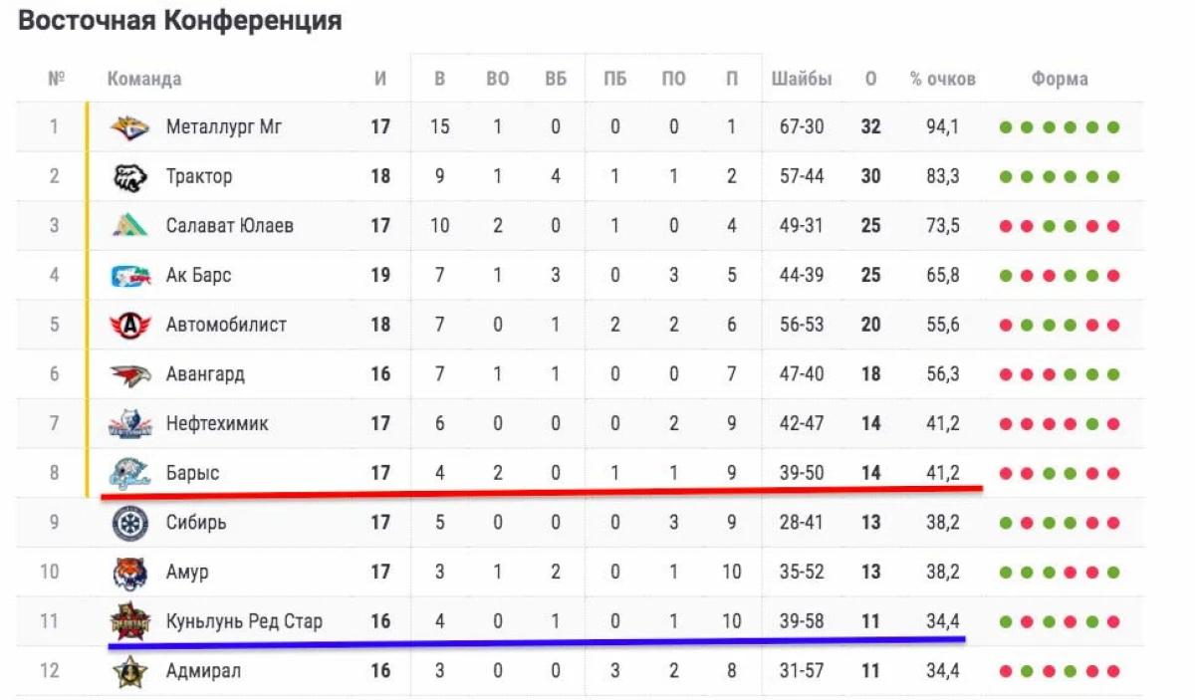Click the Форма column header

click(x=1060, y=80)
